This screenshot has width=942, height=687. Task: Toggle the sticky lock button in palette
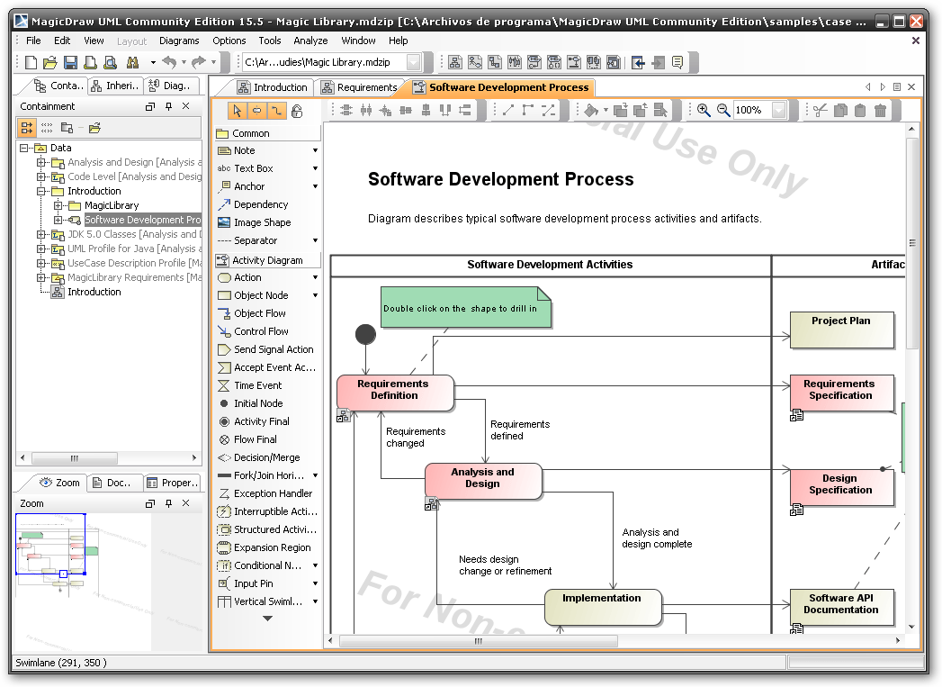(x=297, y=111)
